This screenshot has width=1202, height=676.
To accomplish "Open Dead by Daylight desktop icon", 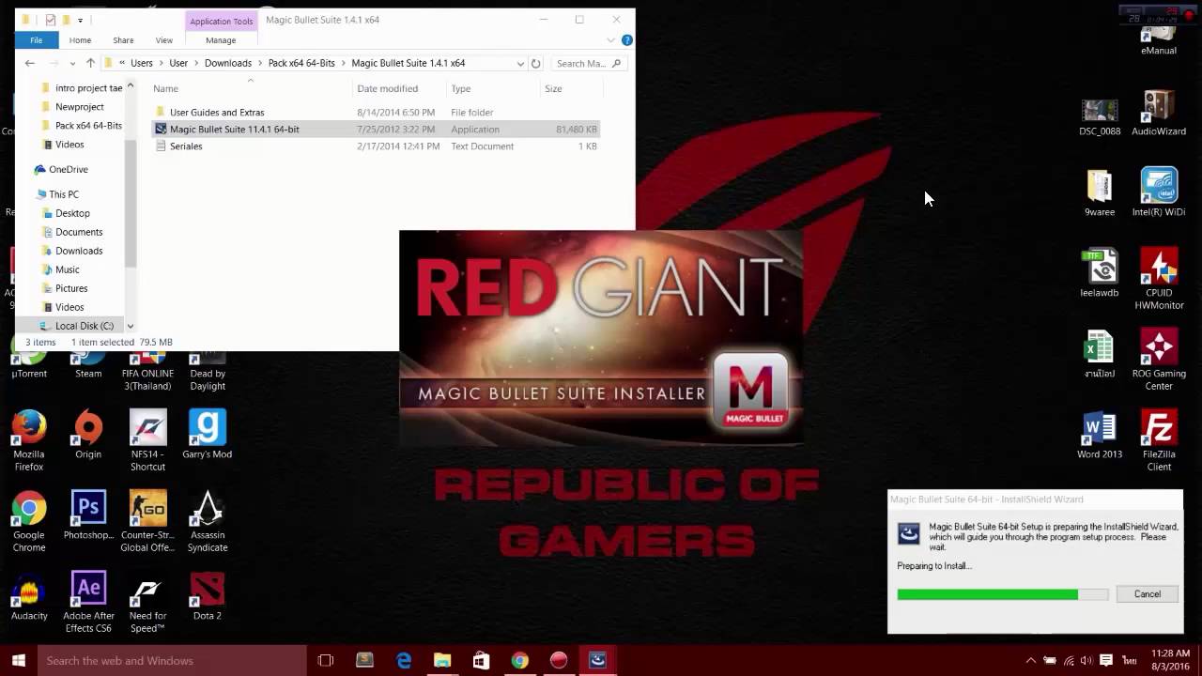I will (208, 372).
